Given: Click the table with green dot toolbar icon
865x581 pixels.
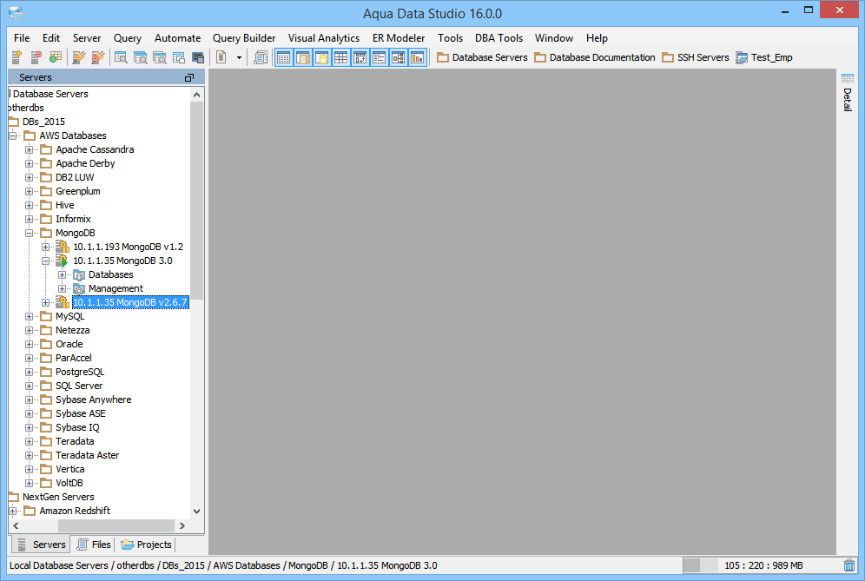Looking at the screenshot, I should tap(56, 56).
